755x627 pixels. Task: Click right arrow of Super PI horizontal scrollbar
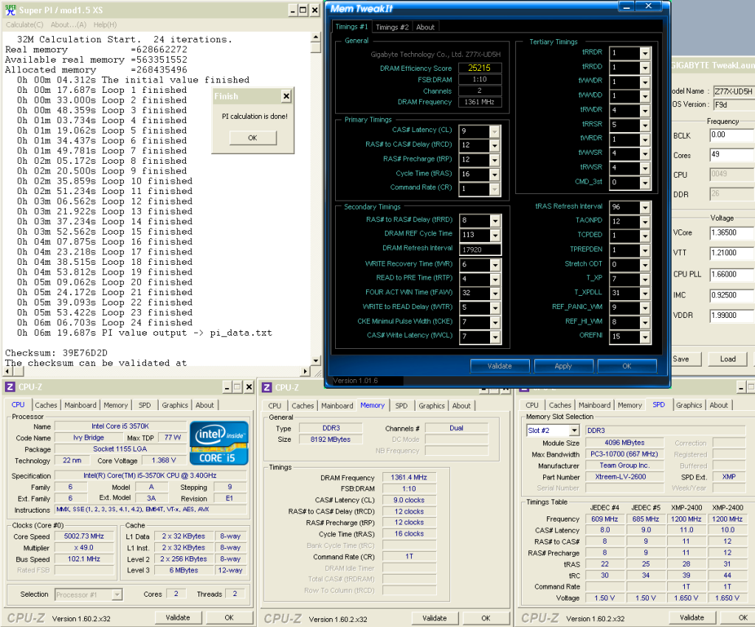(x=304, y=371)
